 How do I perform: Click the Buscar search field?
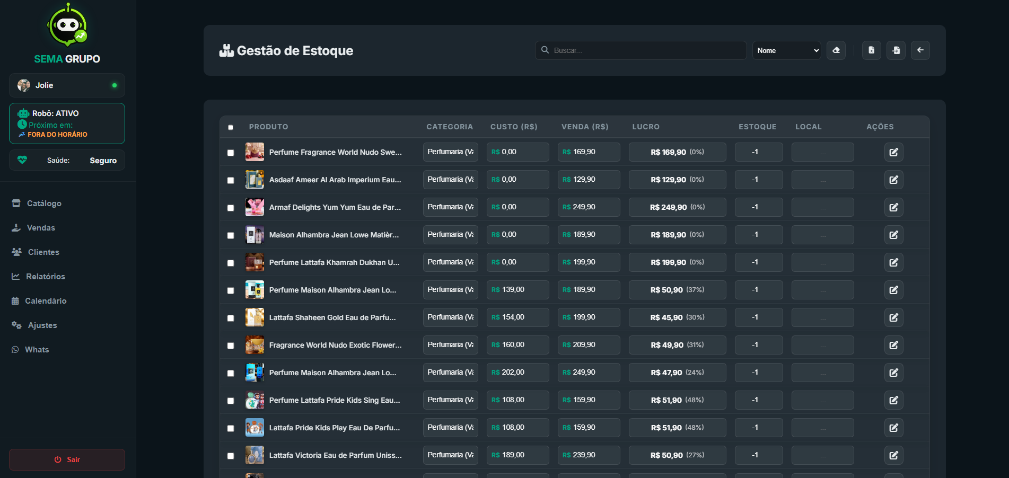(x=641, y=50)
